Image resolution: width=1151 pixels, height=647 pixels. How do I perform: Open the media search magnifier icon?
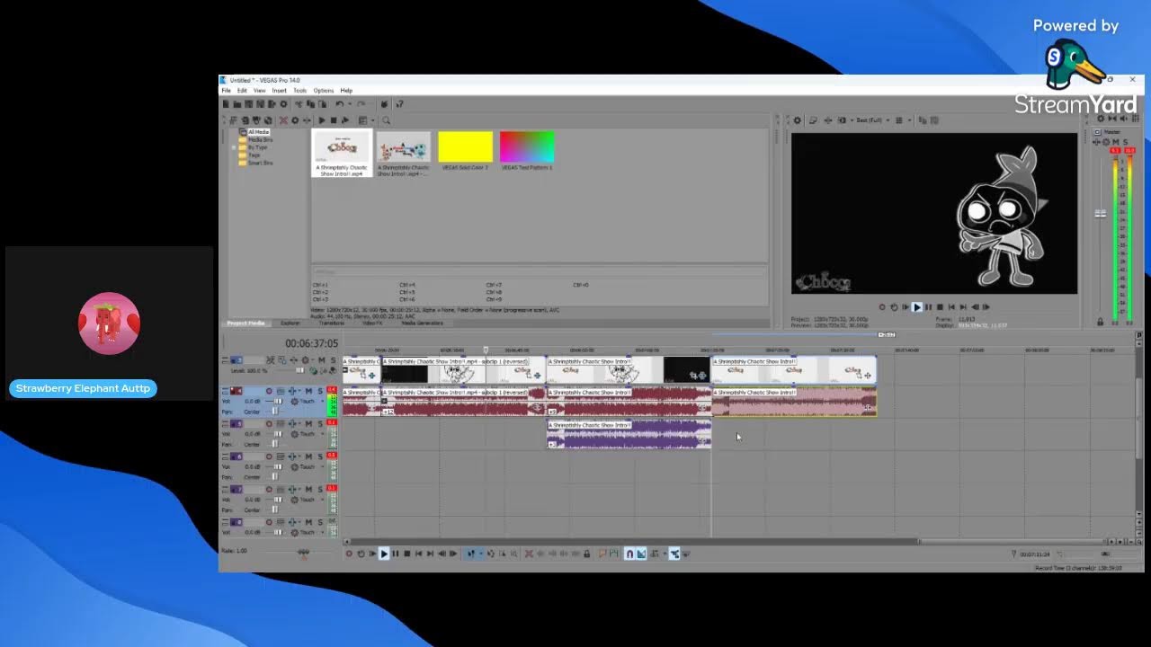386,120
